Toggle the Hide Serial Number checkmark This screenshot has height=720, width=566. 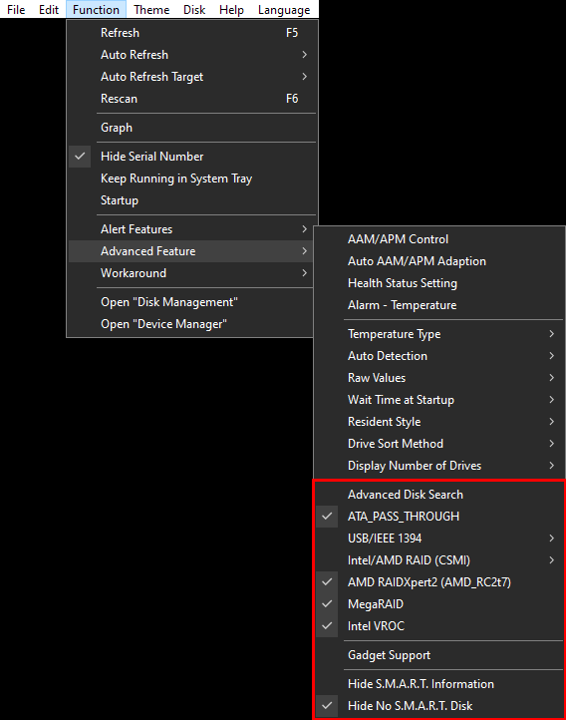coord(192,157)
